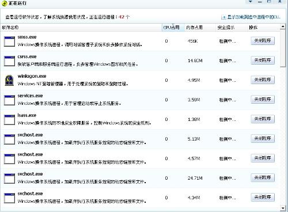Click the scrollbar down arrow
The image size is (288, 212).
[x=283, y=208]
